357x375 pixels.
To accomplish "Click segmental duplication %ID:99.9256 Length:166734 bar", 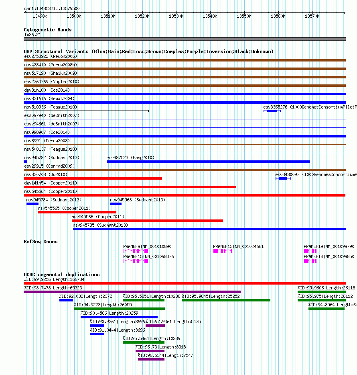I will coord(185,283).
